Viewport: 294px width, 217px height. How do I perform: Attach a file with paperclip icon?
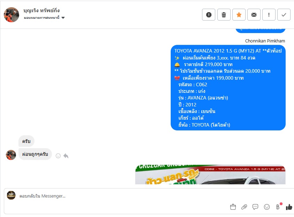(x=244, y=207)
